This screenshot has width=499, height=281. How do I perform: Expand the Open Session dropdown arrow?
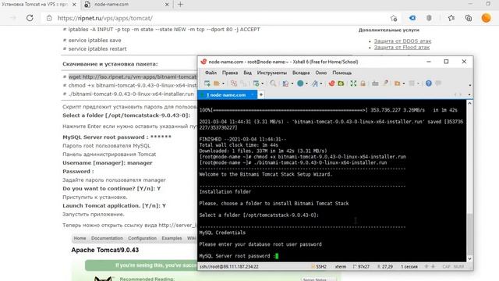tap(223, 84)
